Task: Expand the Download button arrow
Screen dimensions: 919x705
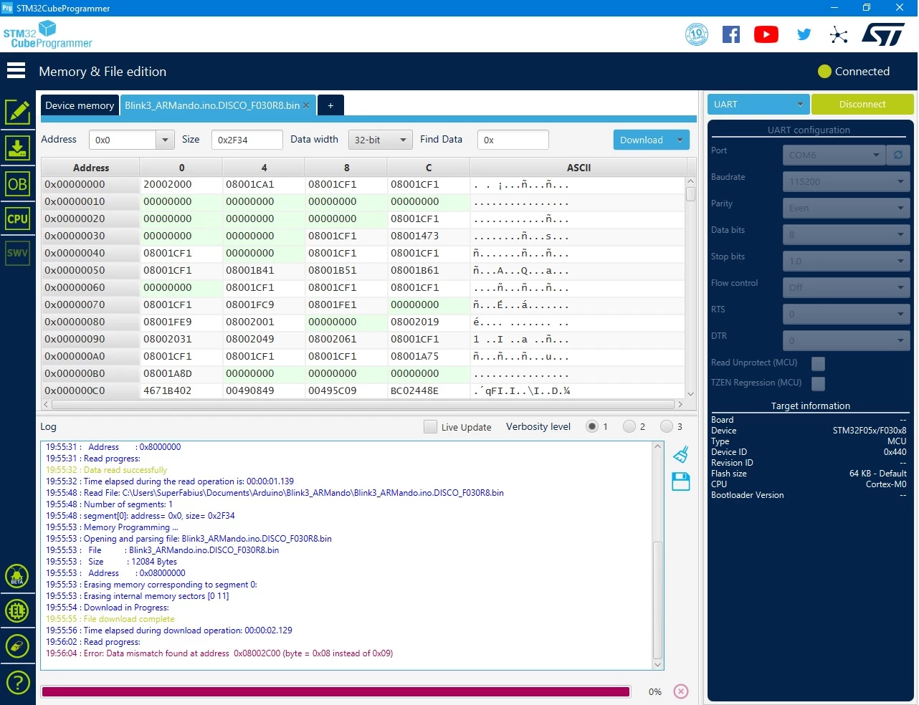Action: click(x=680, y=140)
